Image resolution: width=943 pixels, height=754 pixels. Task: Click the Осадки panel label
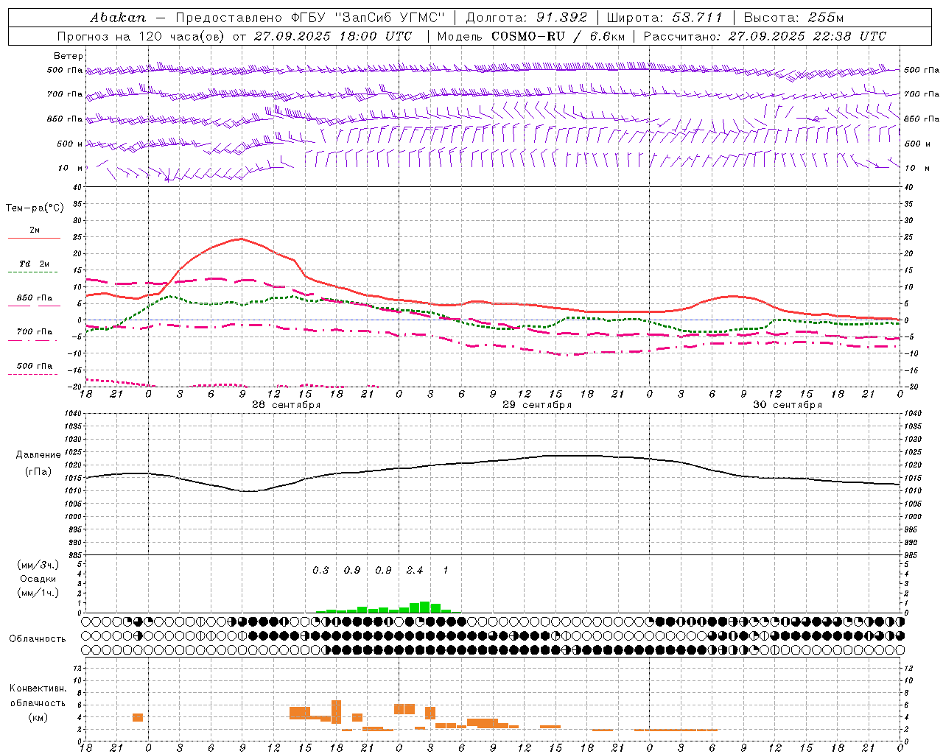pos(38,579)
